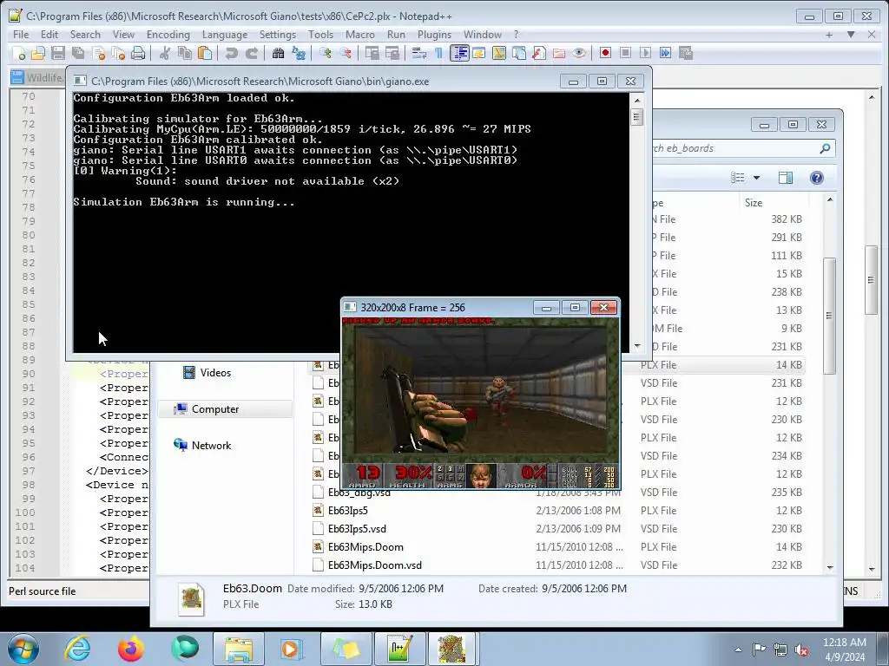Toggle the Explorer preview pane icon
This screenshot has width=889, height=666.
[x=786, y=178]
